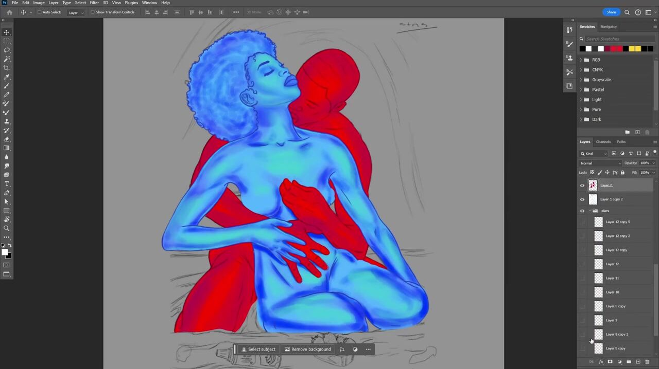Screen dimensions: 659x369
Task: Collapse the stars layer group
Action: tap(590, 211)
